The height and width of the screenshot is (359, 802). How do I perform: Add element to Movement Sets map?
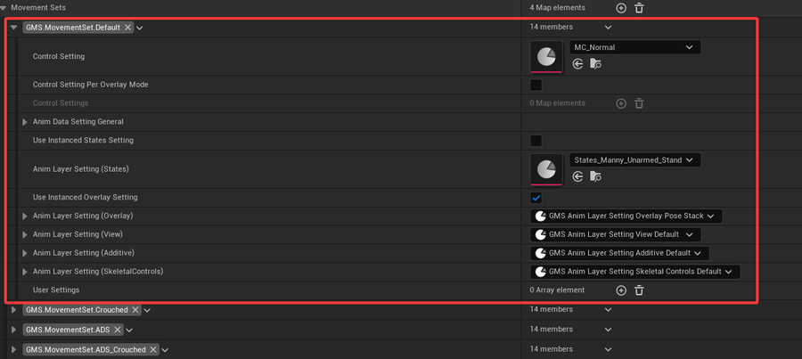(621, 8)
